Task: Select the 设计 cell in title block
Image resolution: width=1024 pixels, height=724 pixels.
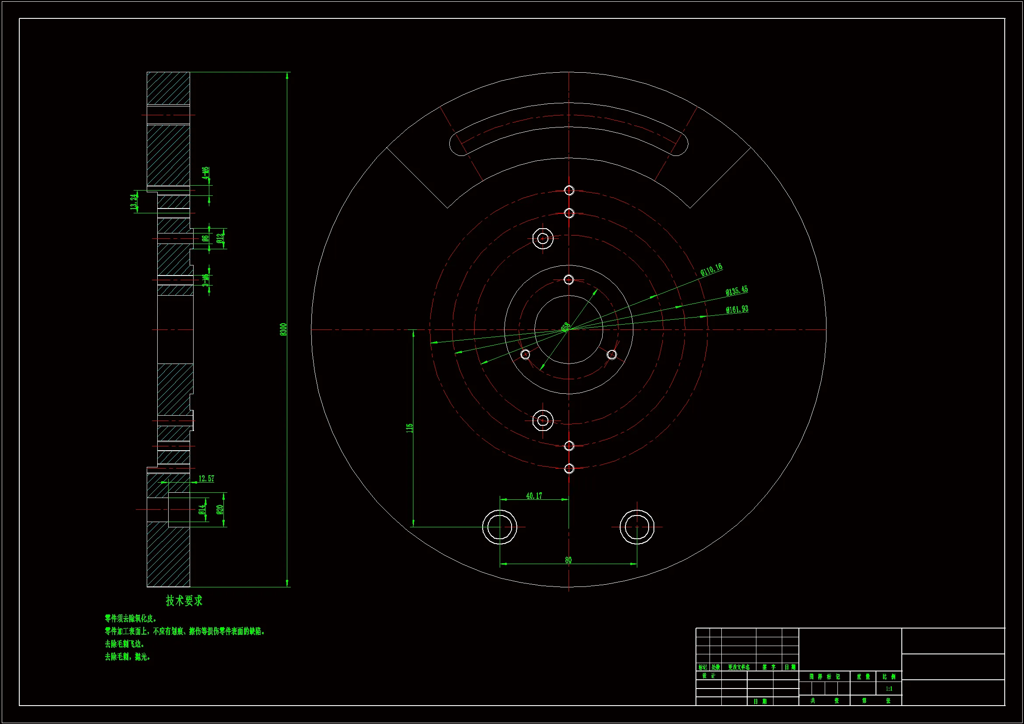Action: tap(708, 676)
